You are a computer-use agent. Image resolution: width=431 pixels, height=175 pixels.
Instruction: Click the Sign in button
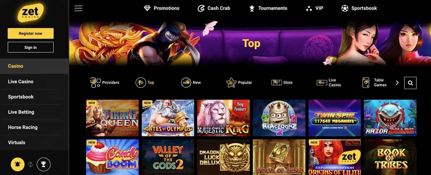31,47
